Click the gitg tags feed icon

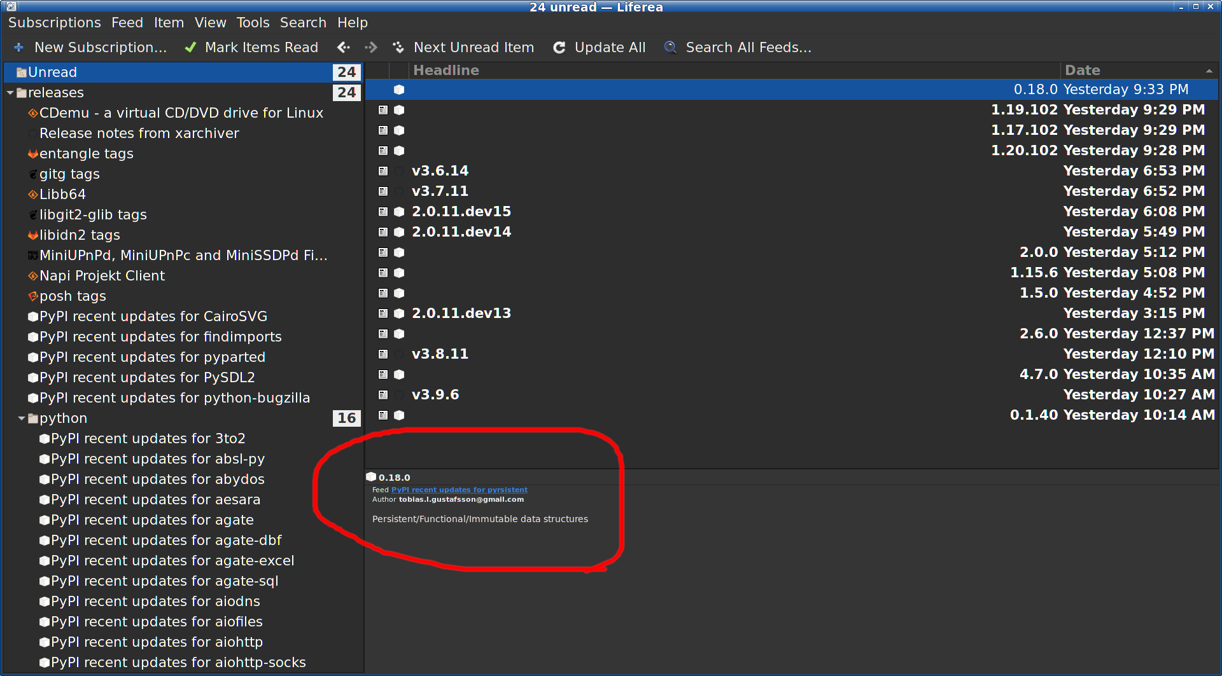pyautogui.click(x=33, y=174)
